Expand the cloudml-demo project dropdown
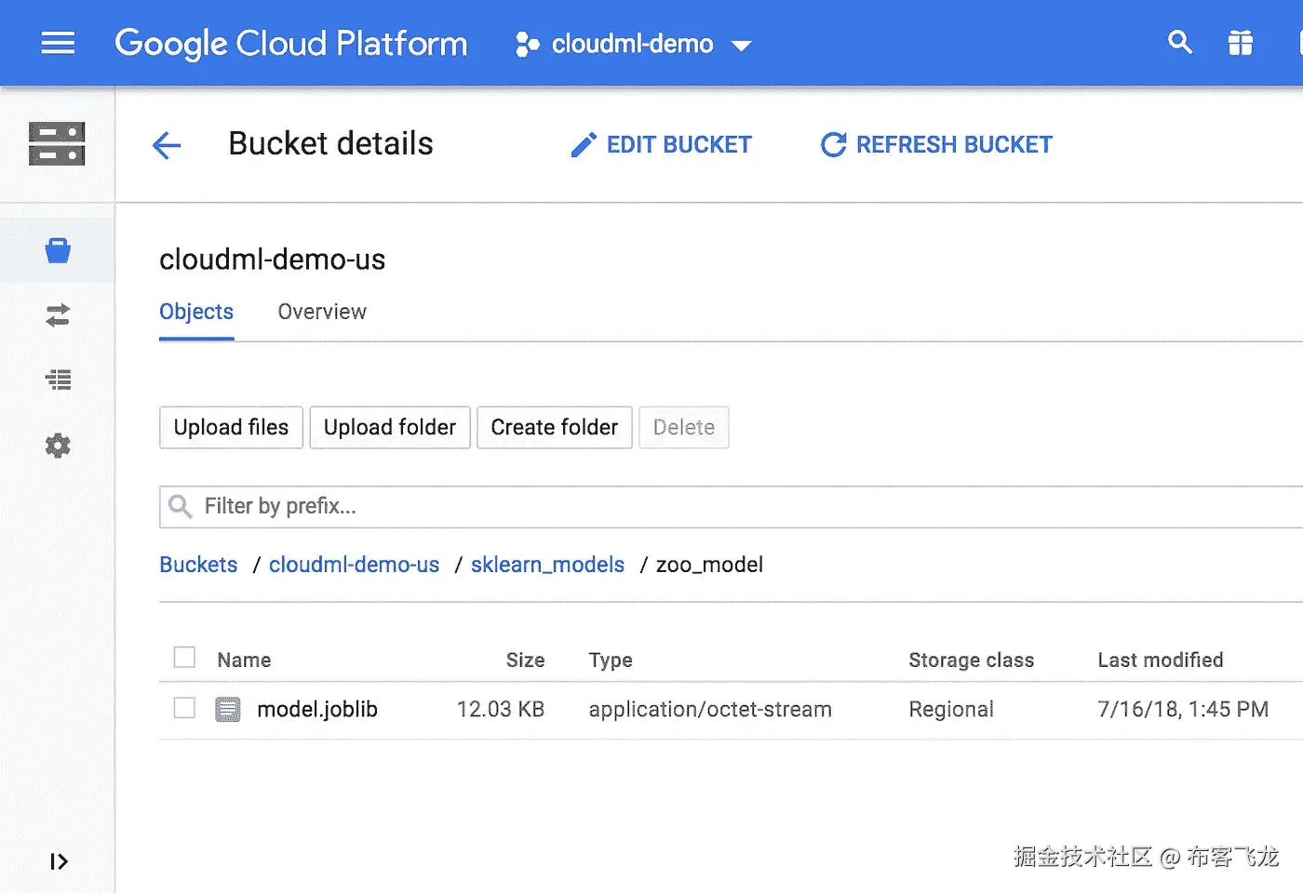 pyautogui.click(x=633, y=44)
